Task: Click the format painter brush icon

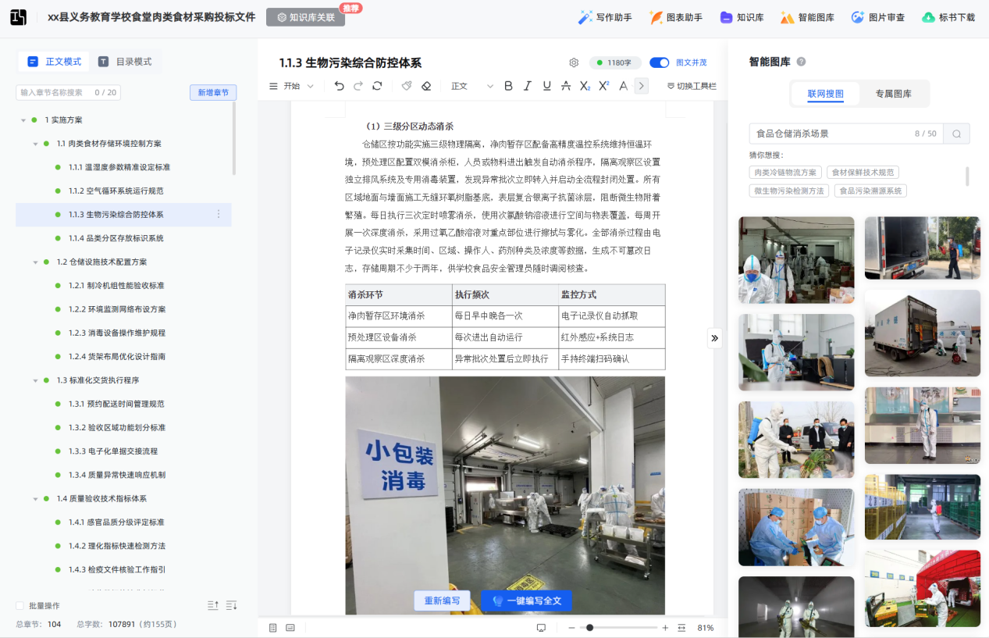Action: 407,86
